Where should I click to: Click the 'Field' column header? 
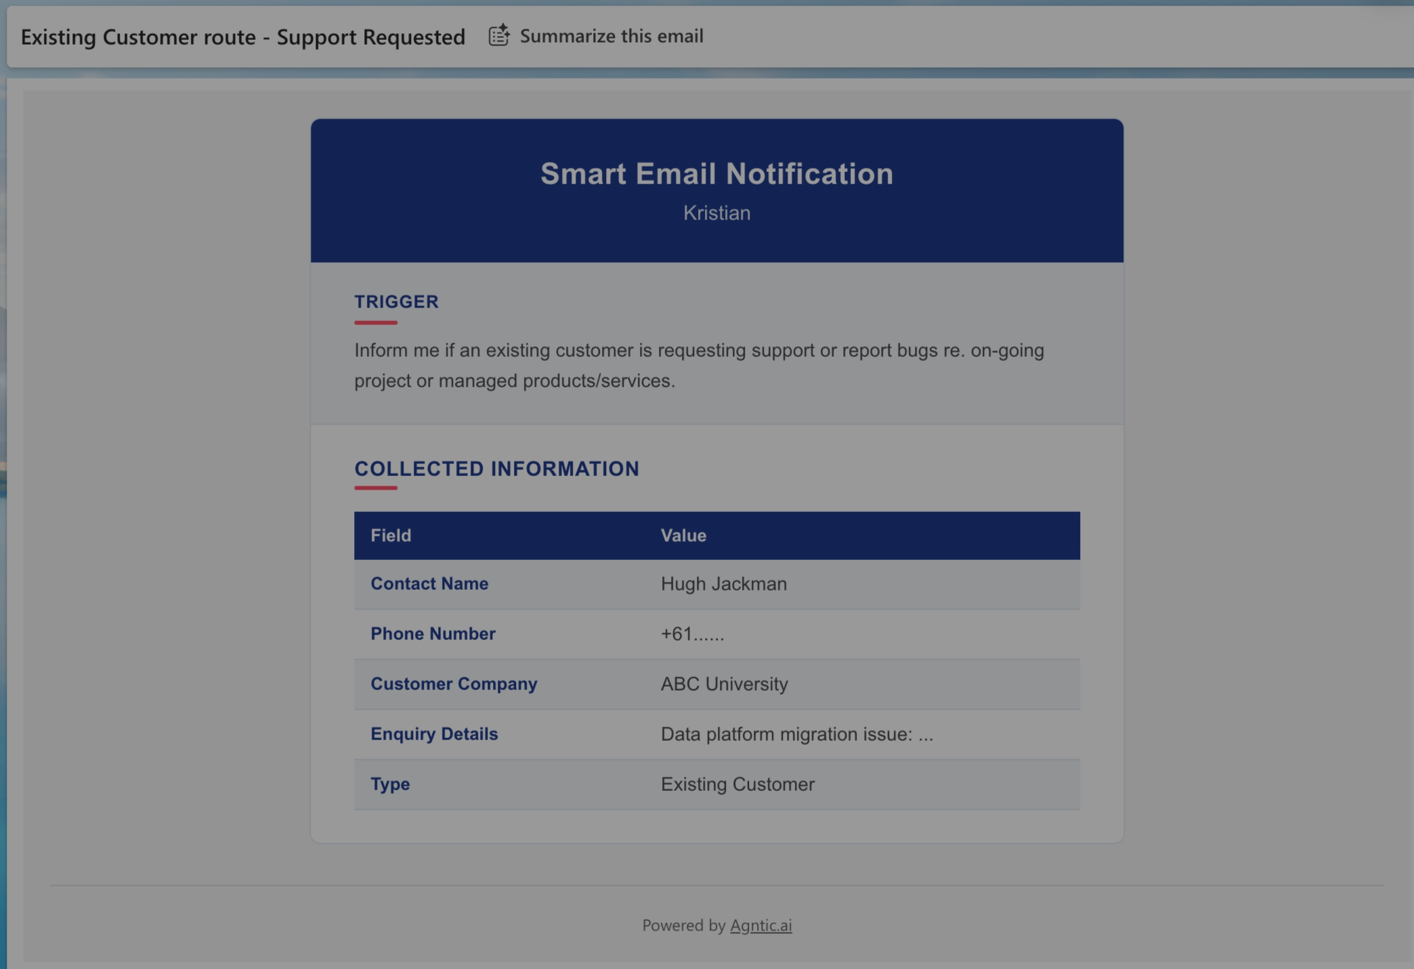tap(391, 536)
